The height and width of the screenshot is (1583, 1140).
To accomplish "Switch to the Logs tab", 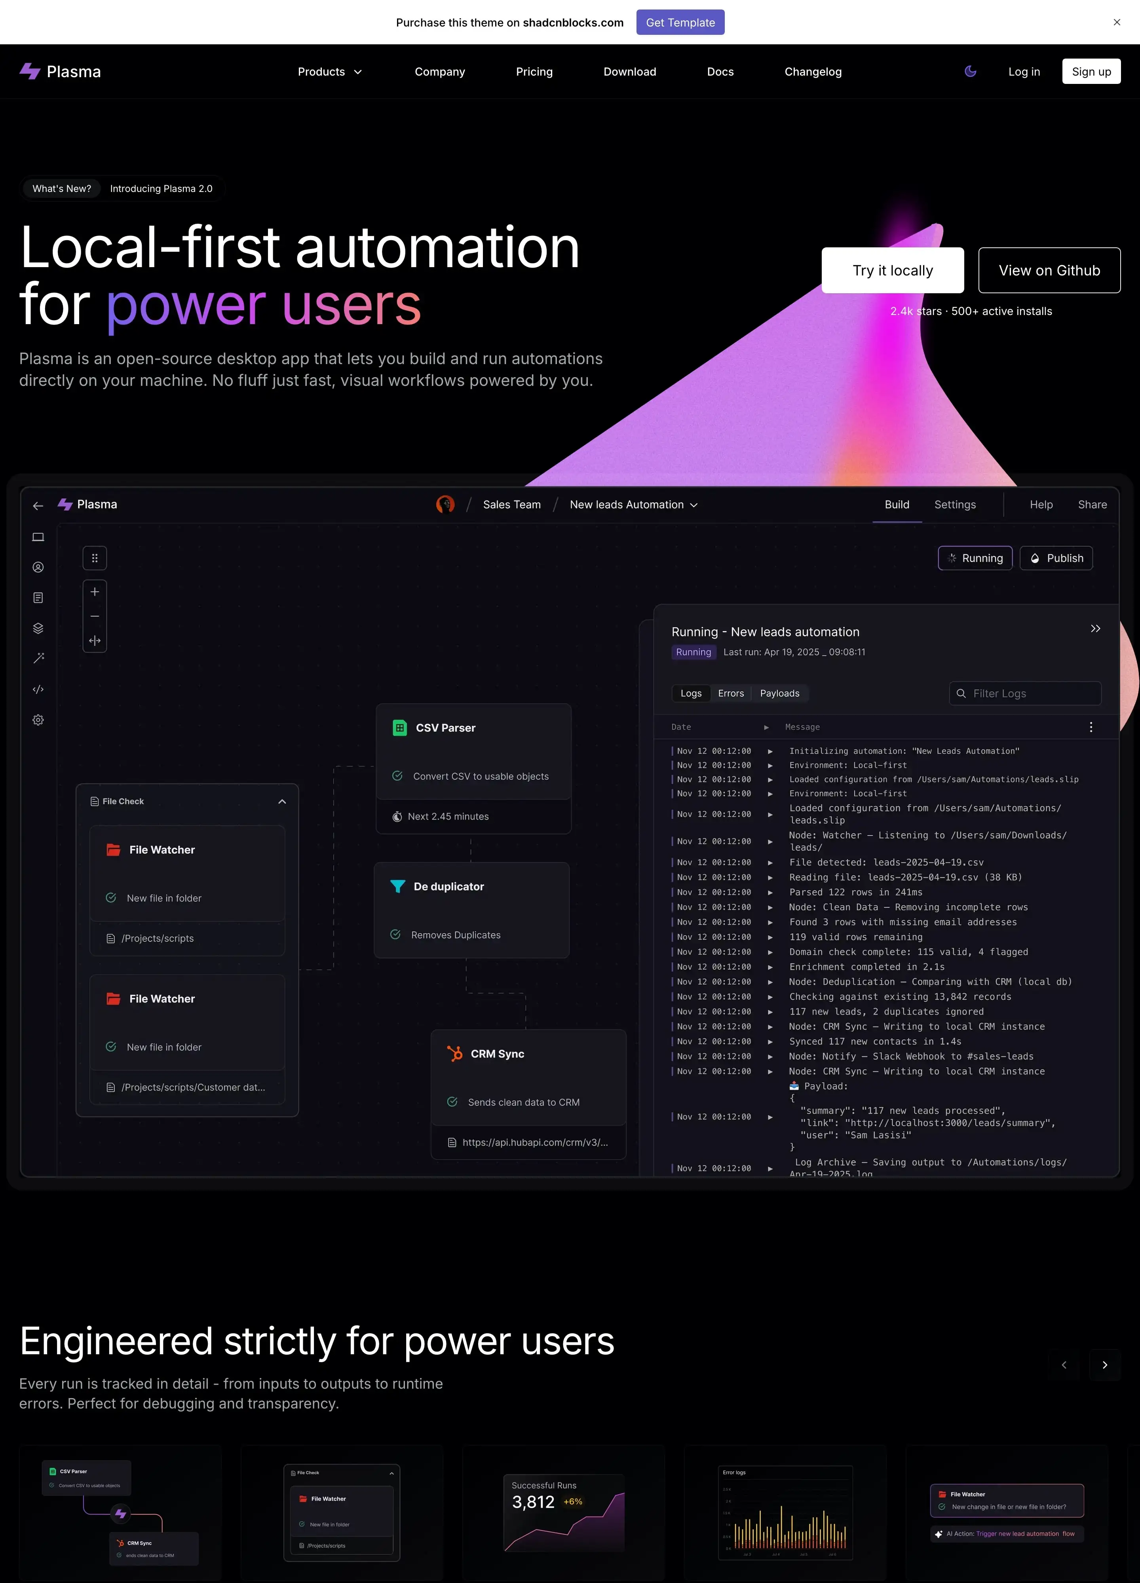I will point(691,693).
